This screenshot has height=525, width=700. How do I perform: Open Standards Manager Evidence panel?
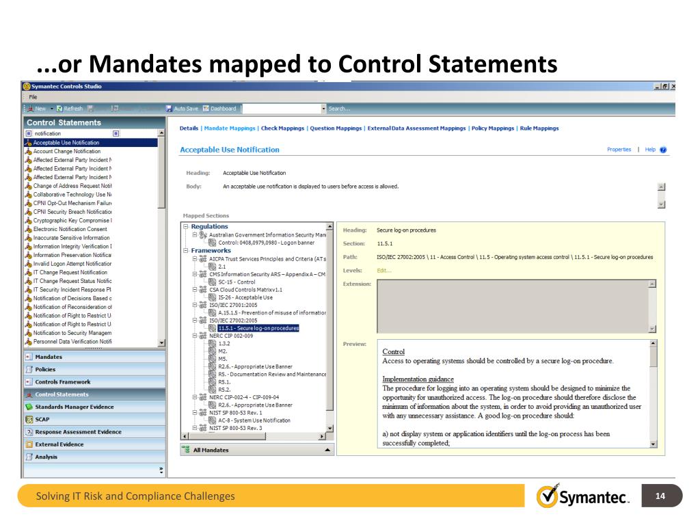point(94,407)
